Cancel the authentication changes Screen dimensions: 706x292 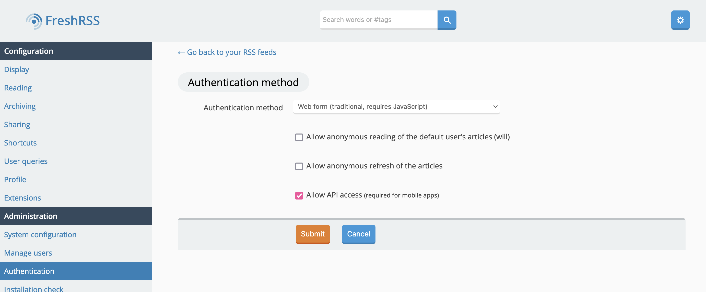click(x=358, y=234)
